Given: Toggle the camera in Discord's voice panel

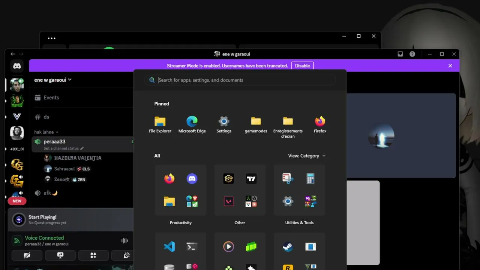Looking at the screenshot, I should [x=27, y=255].
